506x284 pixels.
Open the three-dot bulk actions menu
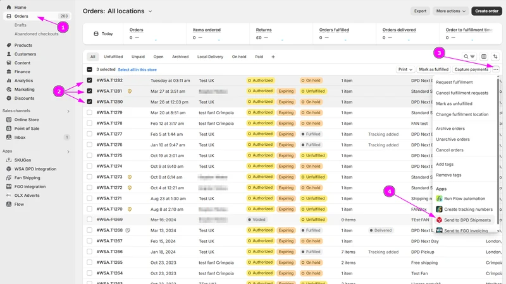pyautogui.click(x=496, y=69)
